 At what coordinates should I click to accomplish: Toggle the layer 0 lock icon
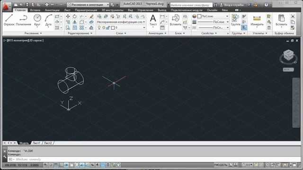point(108,28)
